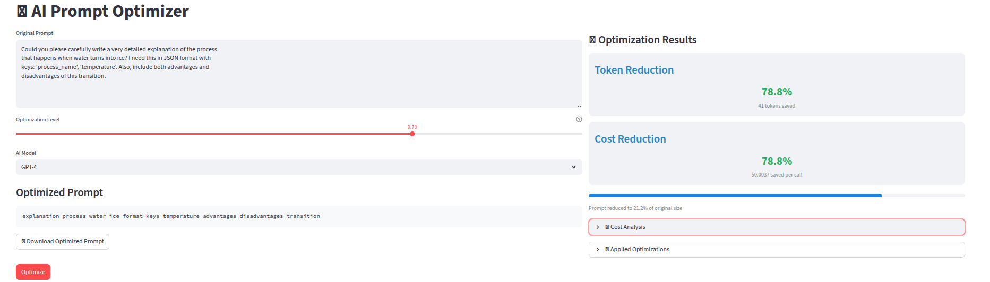Open the AI Model GPT-4 dropdown
990x282 pixels.
click(298, 167)
